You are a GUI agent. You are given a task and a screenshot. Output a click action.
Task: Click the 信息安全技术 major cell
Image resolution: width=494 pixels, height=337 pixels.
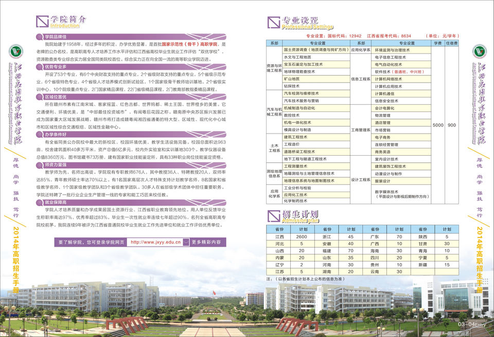tap(401, 101)
